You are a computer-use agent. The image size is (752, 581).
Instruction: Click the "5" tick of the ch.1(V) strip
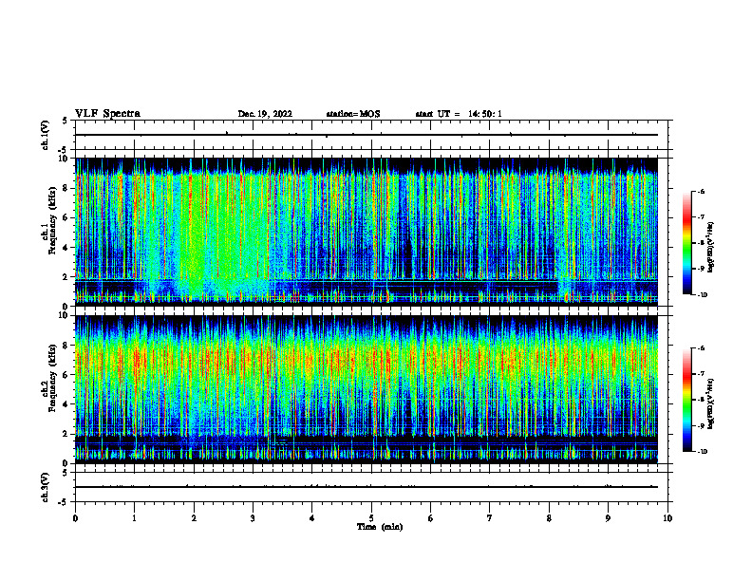pos(66,121)
